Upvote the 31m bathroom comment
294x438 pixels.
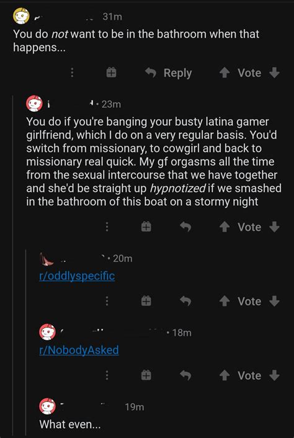coord(224,73)
